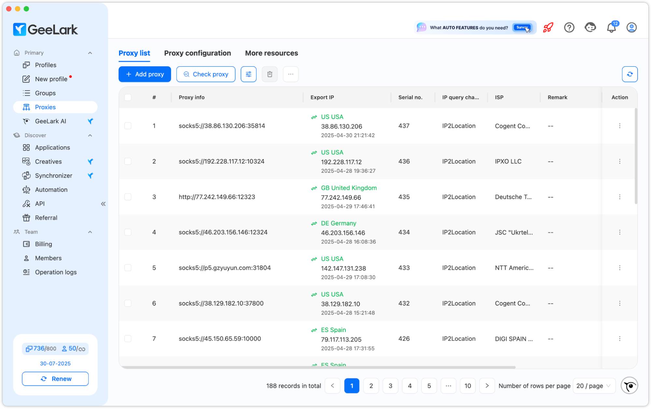Screen dimensions: 651x409
Task: Go to next pagination page arrow
Action: coord(487,386)
